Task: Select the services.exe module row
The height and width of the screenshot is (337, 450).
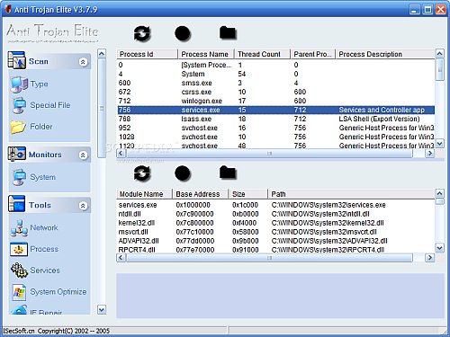Action: 275,205
